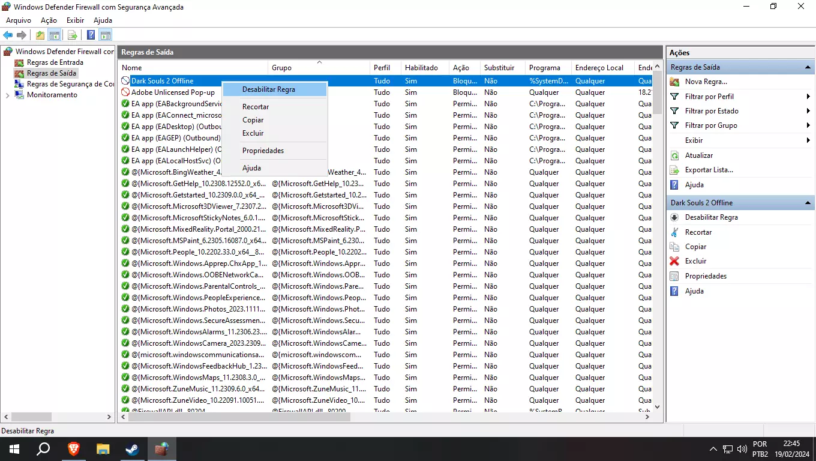This screenshot has height=461, width=816.
Task: Click the forward arrow in the toolbar
Action: click(x=22, y=35)
